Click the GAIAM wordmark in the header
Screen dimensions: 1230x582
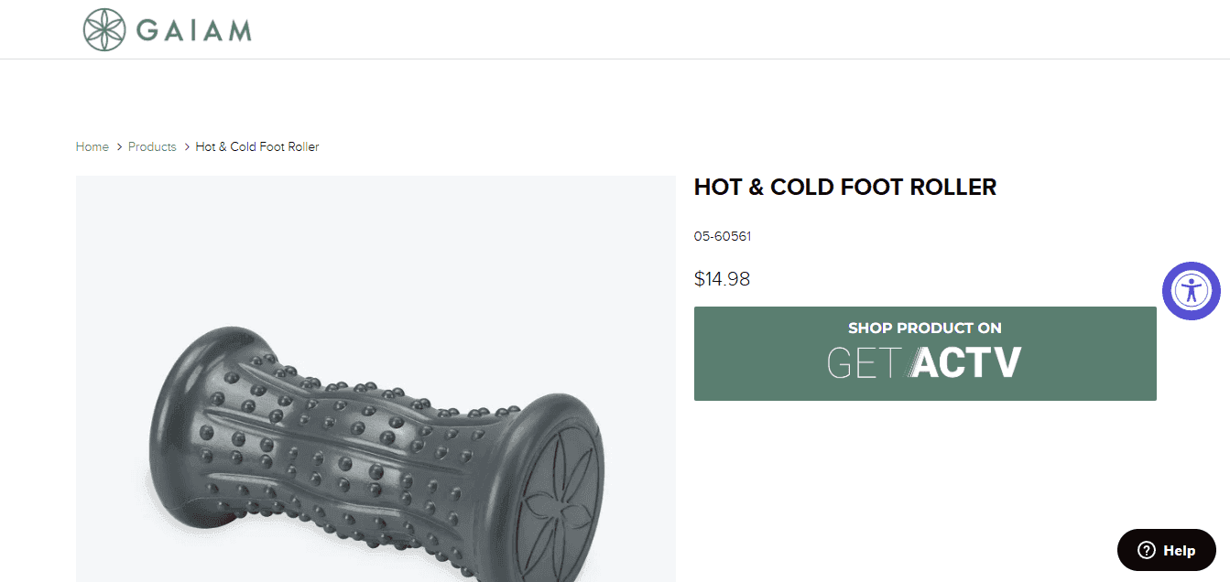[192, 28]
